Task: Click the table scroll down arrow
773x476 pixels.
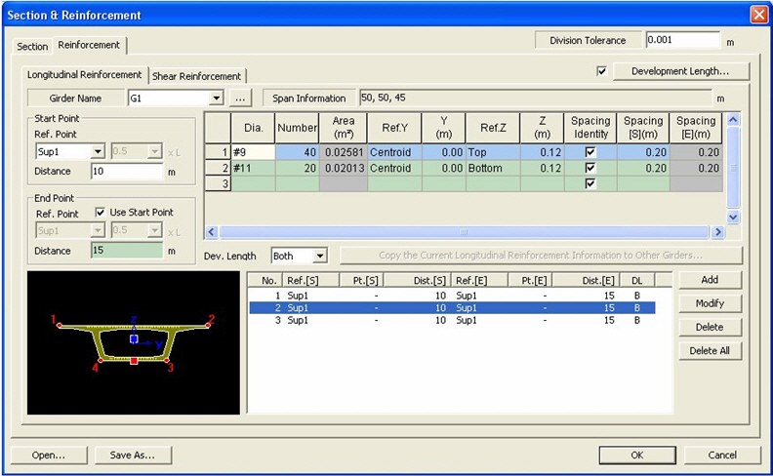Action: pos(734,217)
